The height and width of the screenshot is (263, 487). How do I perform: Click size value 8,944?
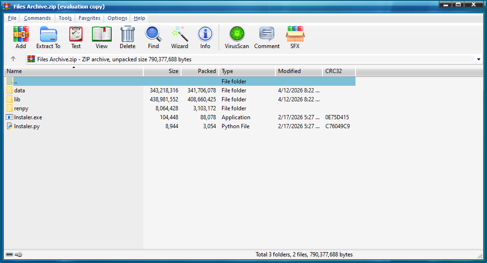click(x=172, y=126)
